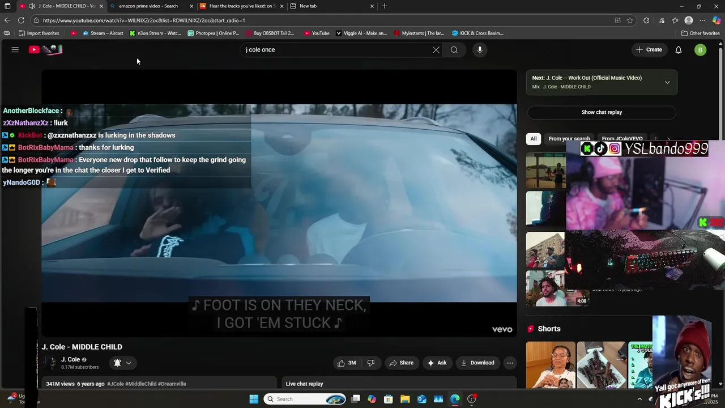This screenshot has width=725, height=408.
Task: Open more actions ellipsis menu
Action: (x=510, y=363)
